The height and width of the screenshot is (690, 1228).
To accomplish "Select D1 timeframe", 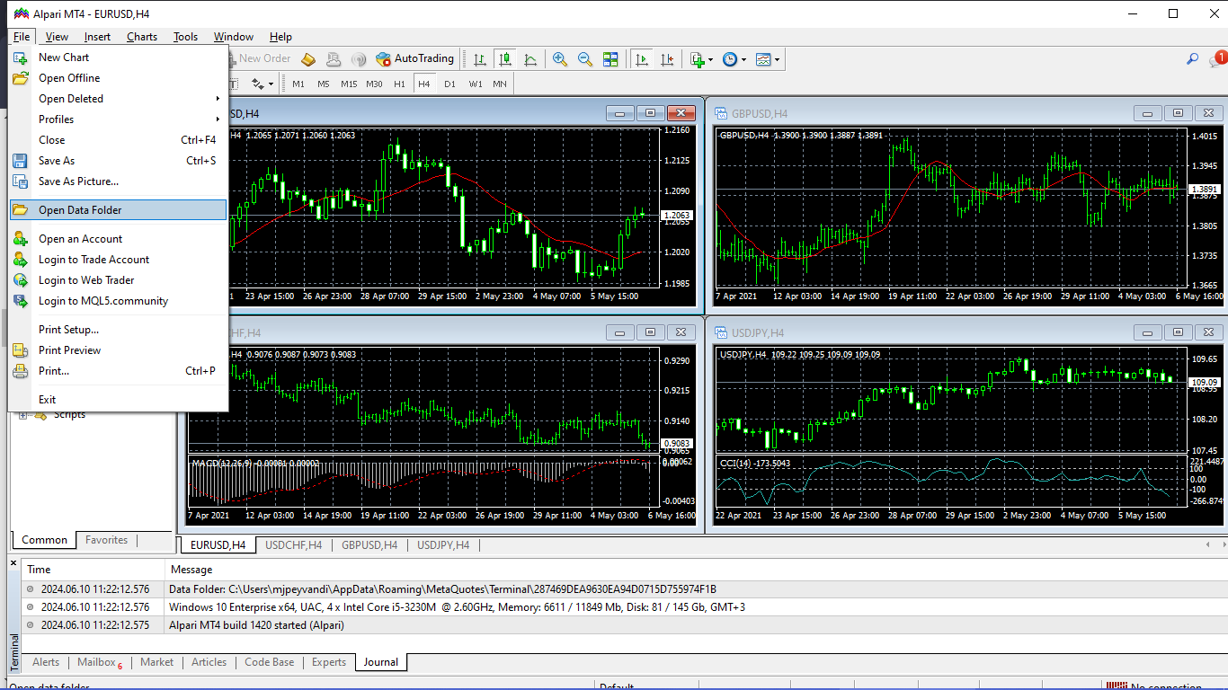I will 449,84.
